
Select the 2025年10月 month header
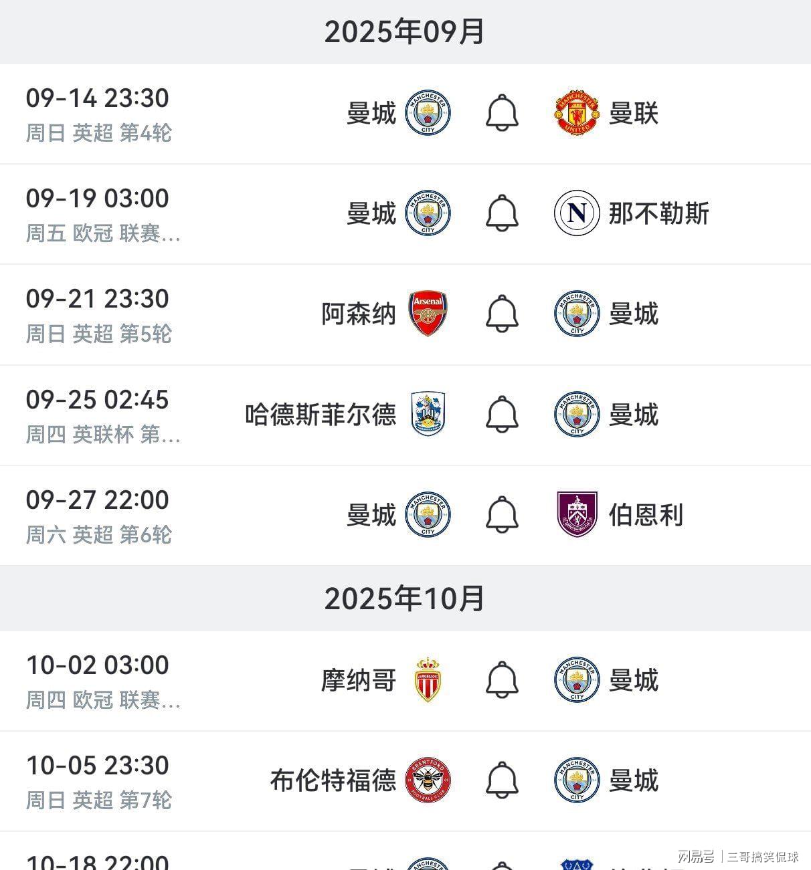coord(405,599)
